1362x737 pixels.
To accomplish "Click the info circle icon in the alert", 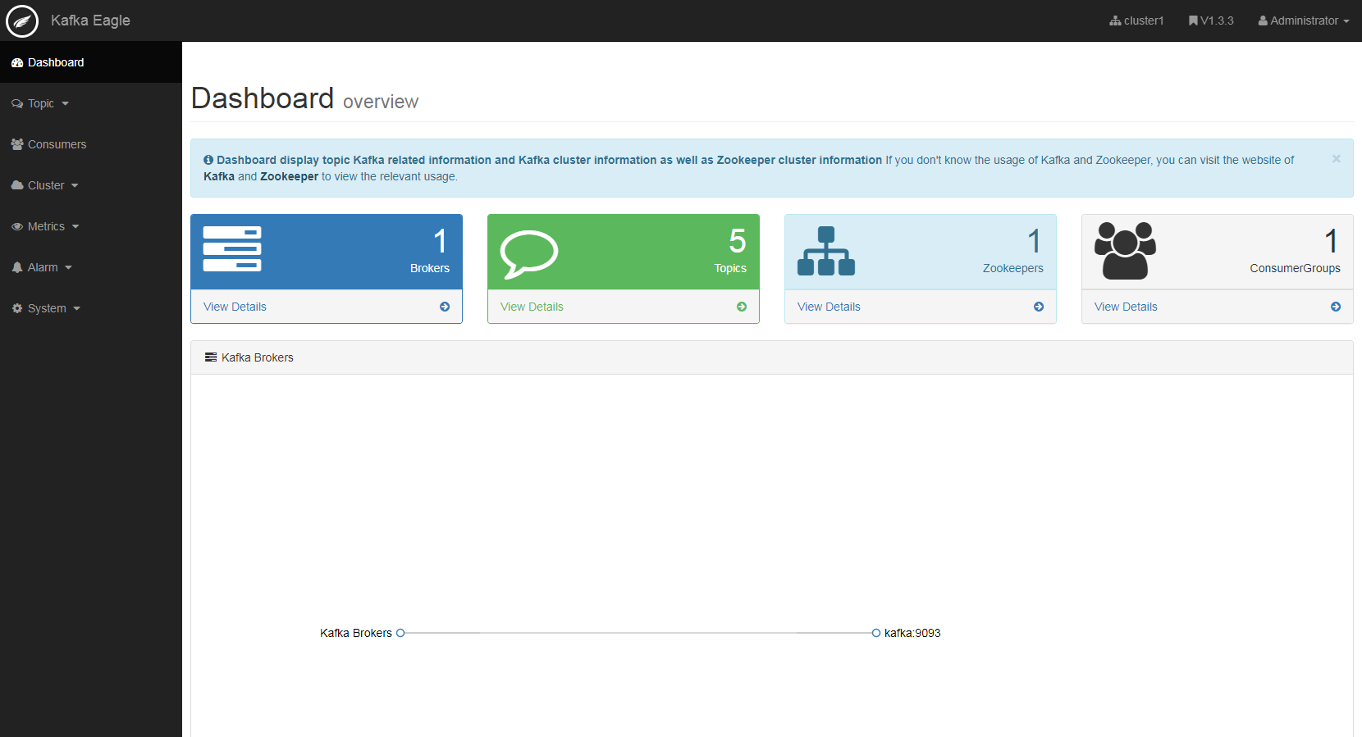I will pos(208,160).
